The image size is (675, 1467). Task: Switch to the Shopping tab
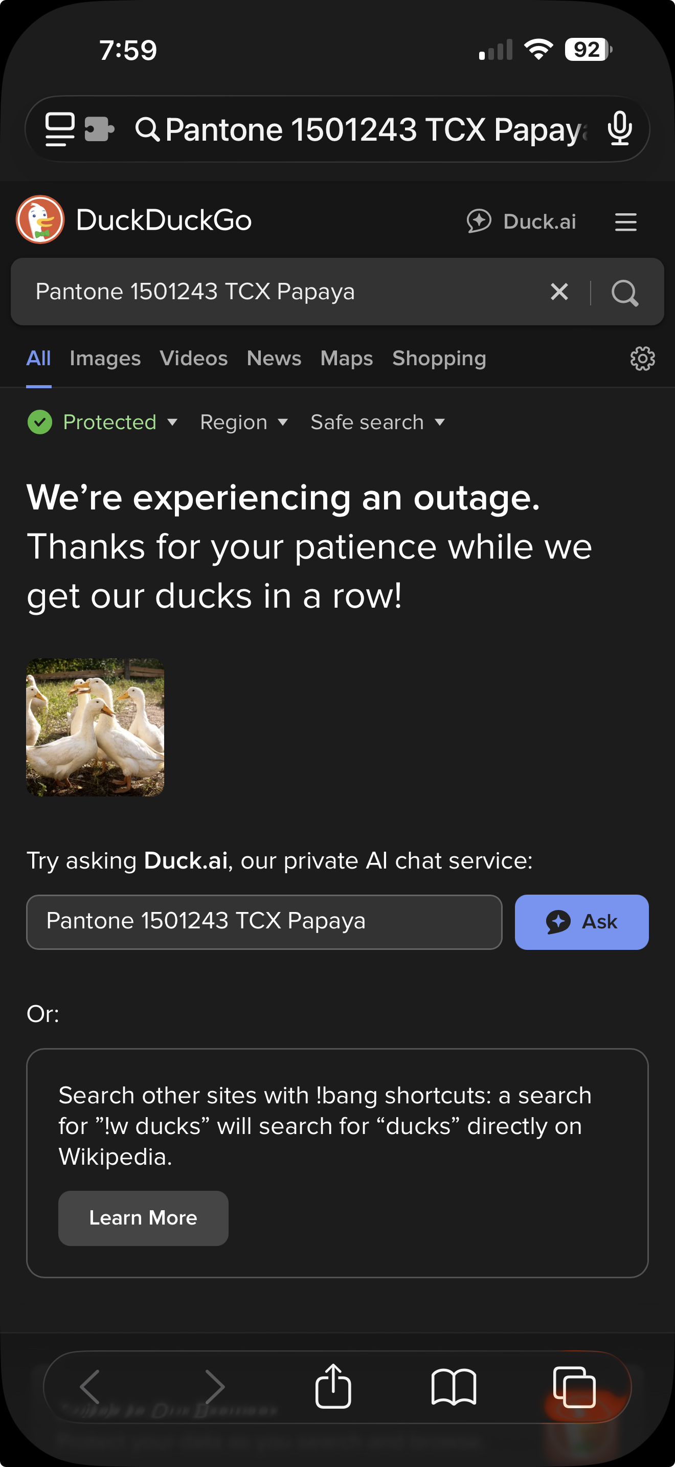439,358
